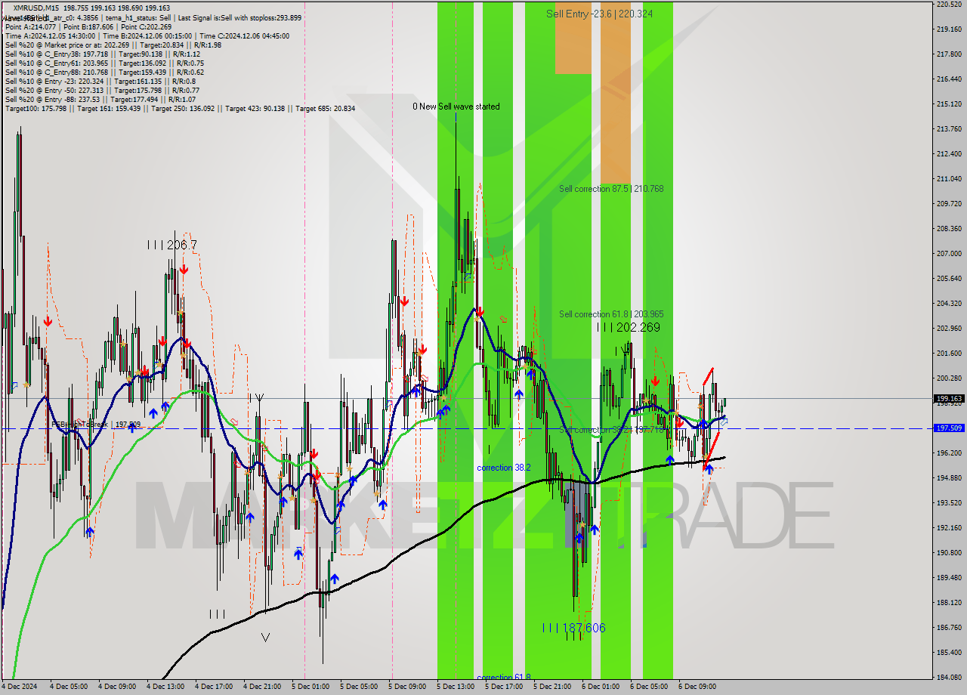
Task: Click the '4 Dec 13:00' time axis label
Action: [x=165, y=687]
